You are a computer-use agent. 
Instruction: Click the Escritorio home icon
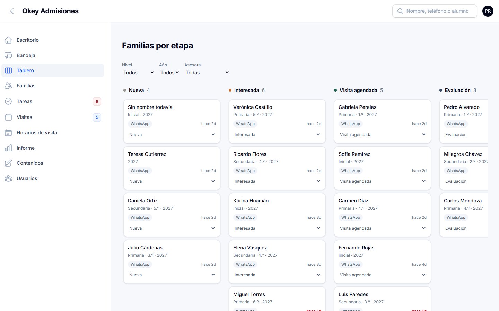(x=8, y=40)
